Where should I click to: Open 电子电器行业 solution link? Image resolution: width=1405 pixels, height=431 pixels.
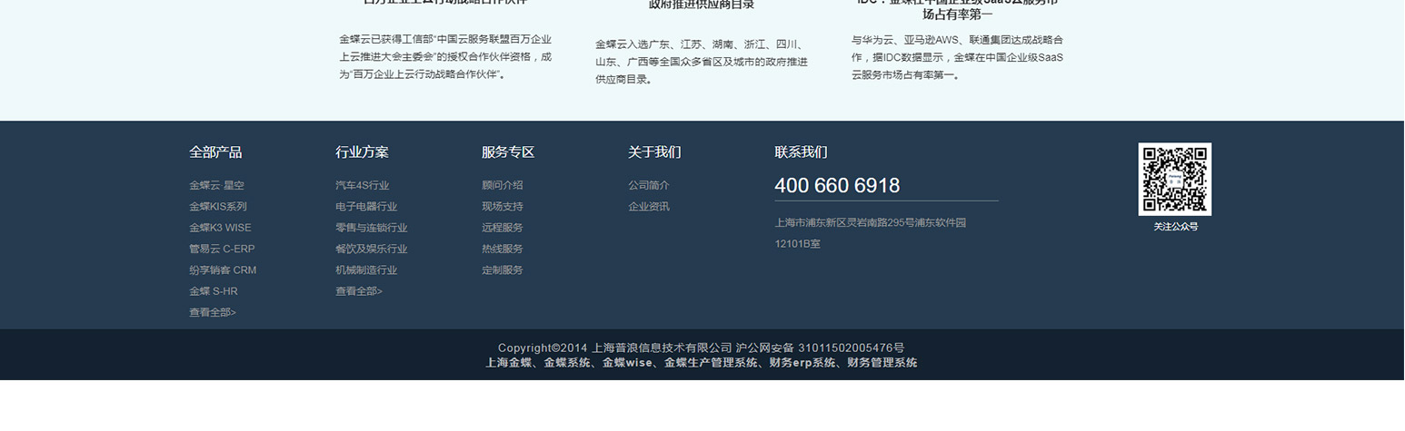(x=366, y=206)
